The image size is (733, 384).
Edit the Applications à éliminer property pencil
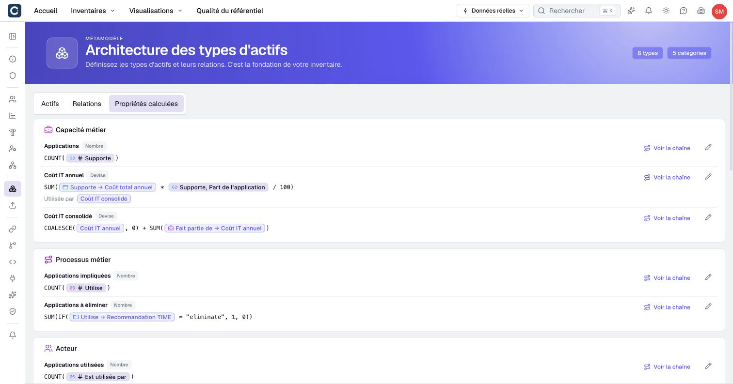(708, 307)
